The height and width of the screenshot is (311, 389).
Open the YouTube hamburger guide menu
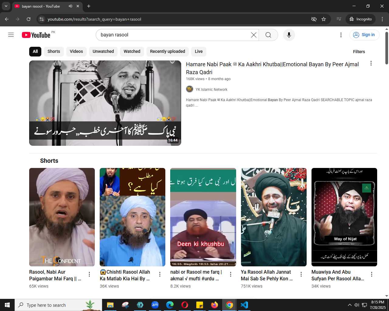[x=11, y=35]
